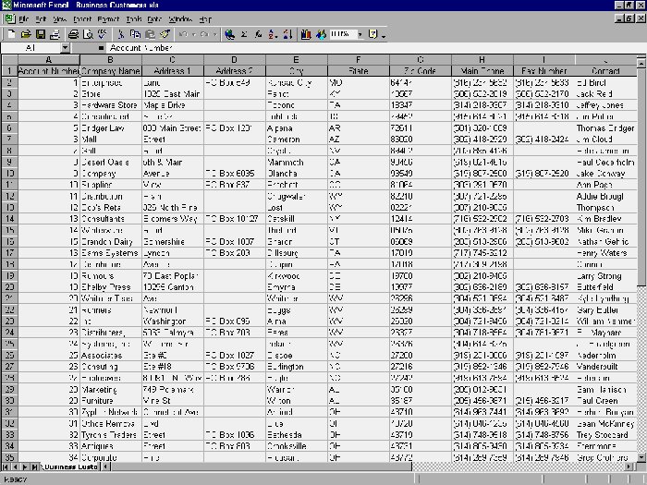Launch the Chart Wizard icon

[306, 34]
